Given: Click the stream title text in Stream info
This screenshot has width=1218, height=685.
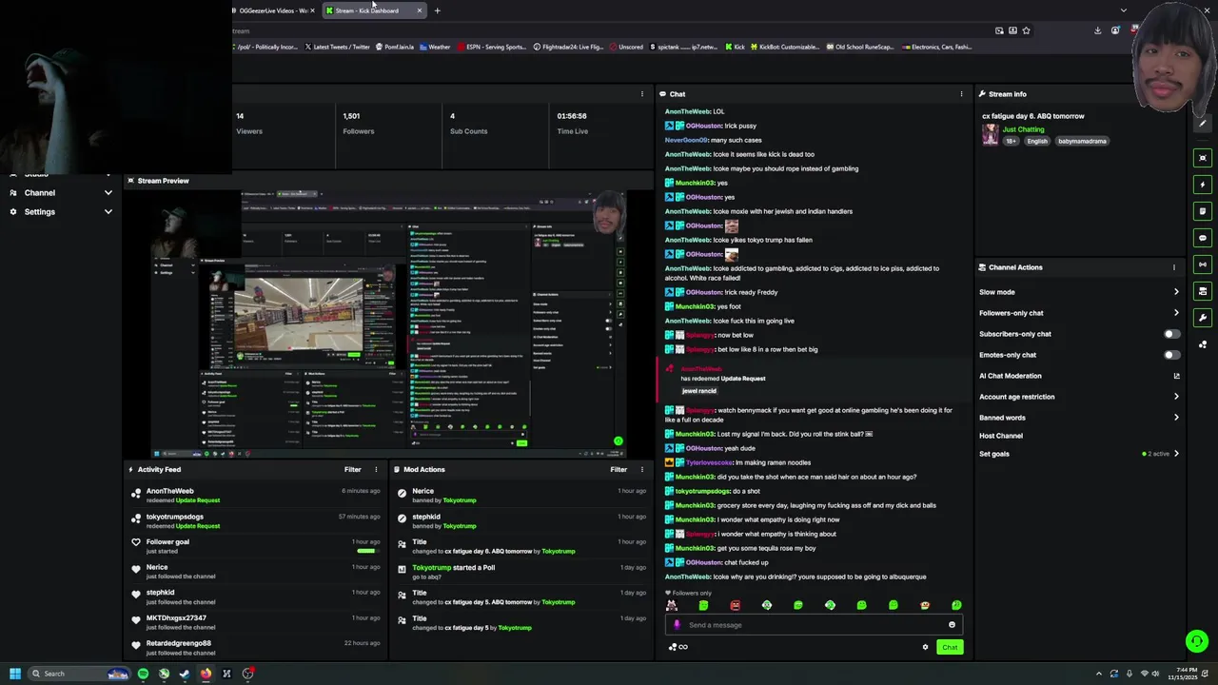Looking at the screenshot, I should 1033,116.
